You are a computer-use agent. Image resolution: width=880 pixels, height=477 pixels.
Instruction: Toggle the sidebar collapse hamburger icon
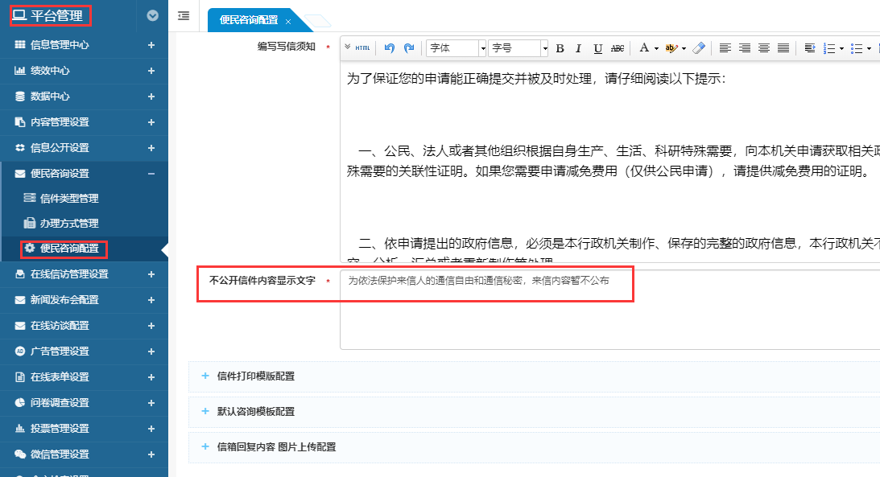(x=184, y=15)
